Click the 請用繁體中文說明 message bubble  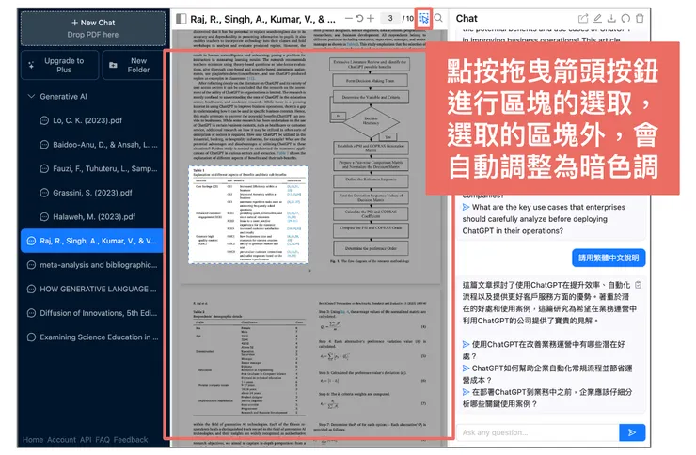click(609, 259)
